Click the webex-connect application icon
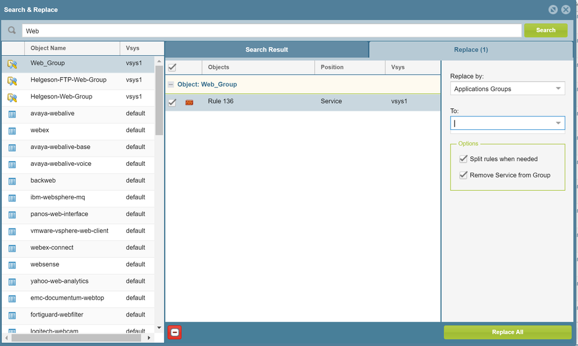578x346 pixels. [x=12, y=249]
